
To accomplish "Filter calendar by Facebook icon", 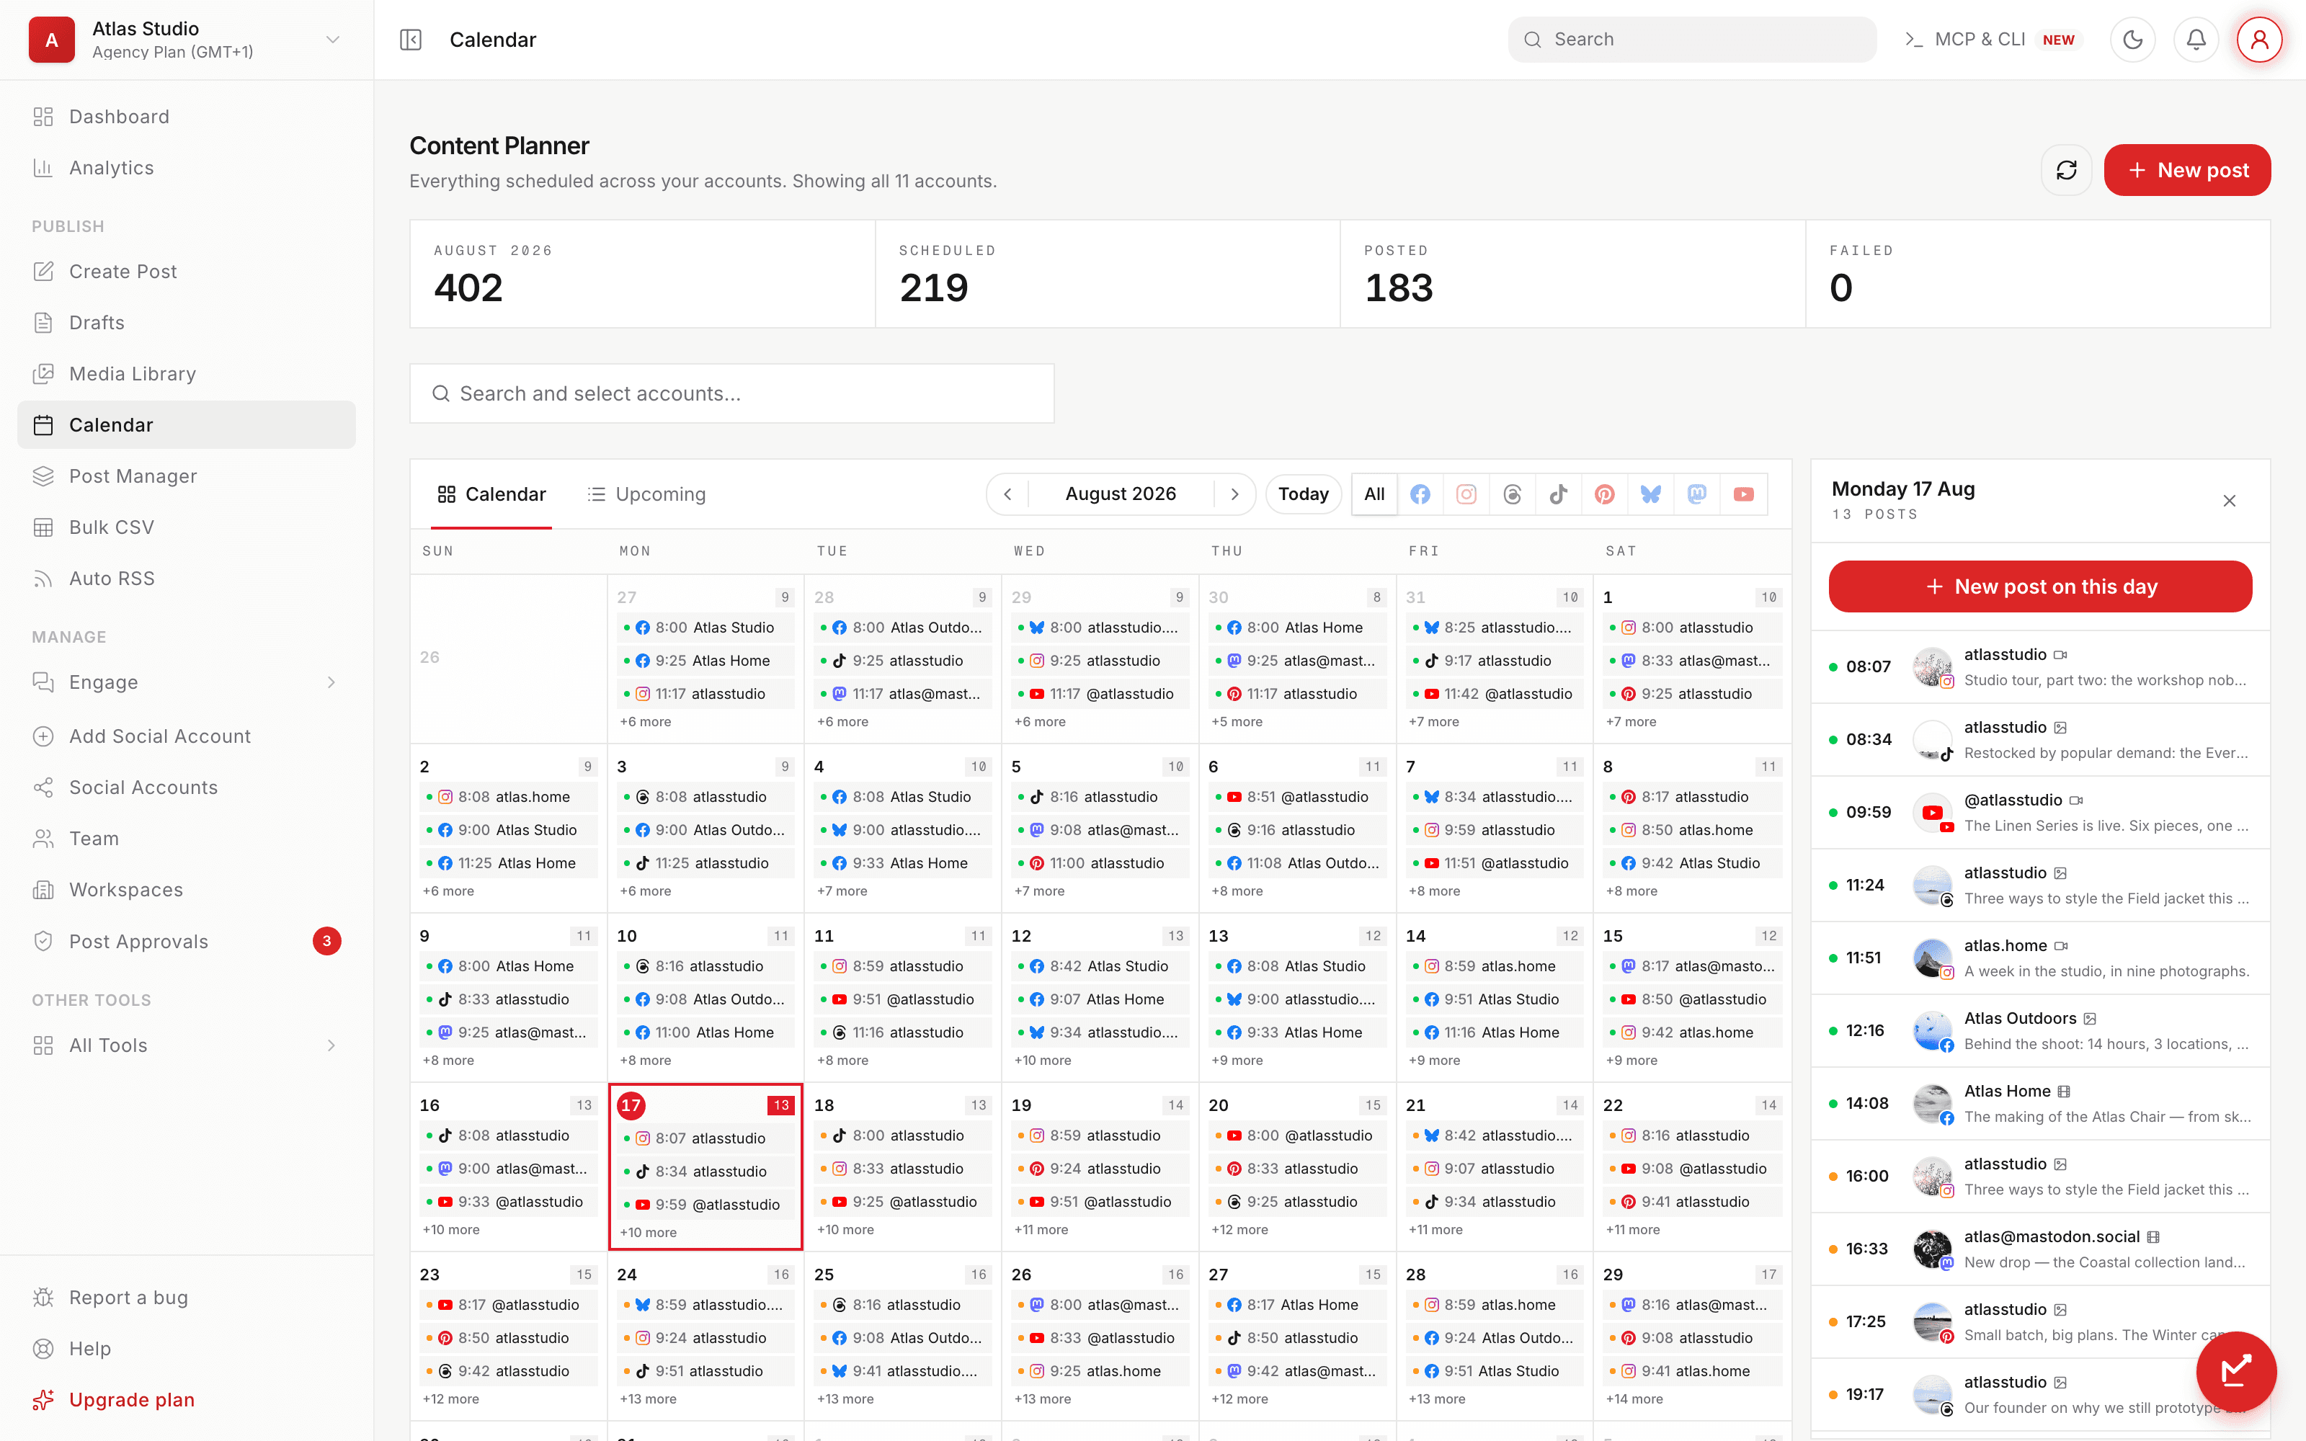I will pyautogui.click(x=1420, y=494).
